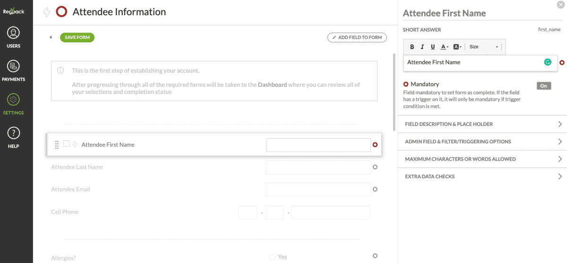Click the drag handle on Attendee First Name
Viewport: 567px width, 263px height.
(57, 145)
